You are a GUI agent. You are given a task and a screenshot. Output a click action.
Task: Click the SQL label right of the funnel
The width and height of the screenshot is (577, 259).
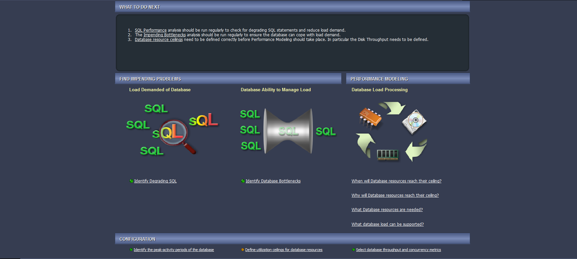pos(326,131)
